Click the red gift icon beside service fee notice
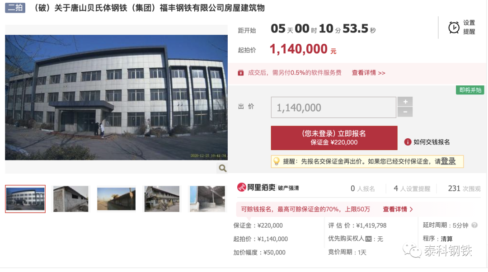Viewport: 488px width, 272px height. tap(240, 73)
